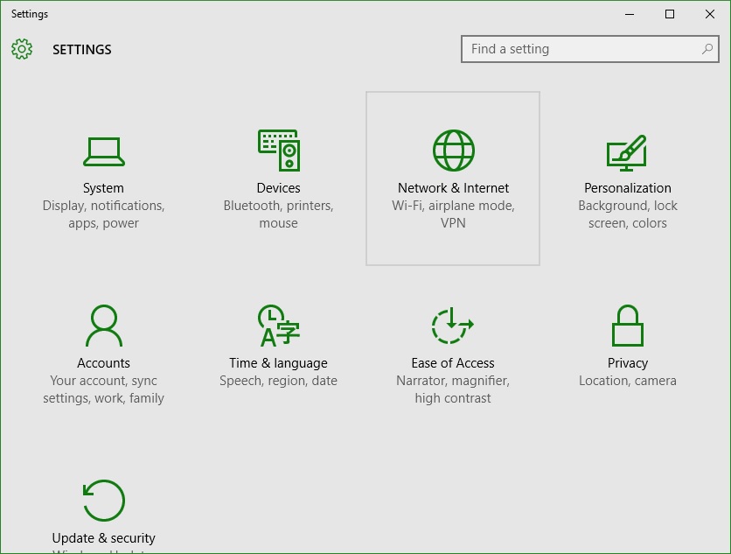Minimize the Settings window
The image size is (731, 554).
click(x=630, y=14)
